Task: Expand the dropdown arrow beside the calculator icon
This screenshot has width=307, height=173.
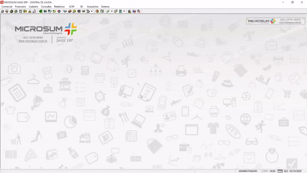Action: pyautogui.click(x=124, y=11)
